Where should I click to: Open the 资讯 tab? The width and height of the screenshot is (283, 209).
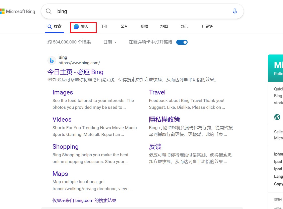(184, 26)
